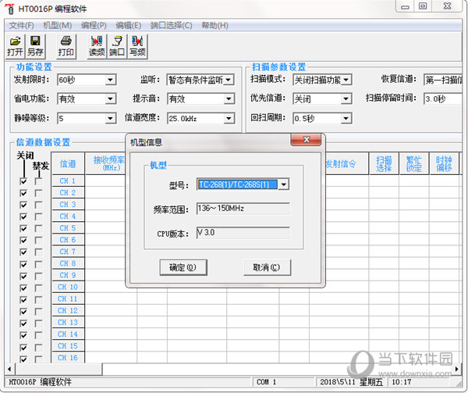Toggle the 关闭 checkbox for CH 7
The width and height of the screenshot is (468, 393).
(23, 252)
